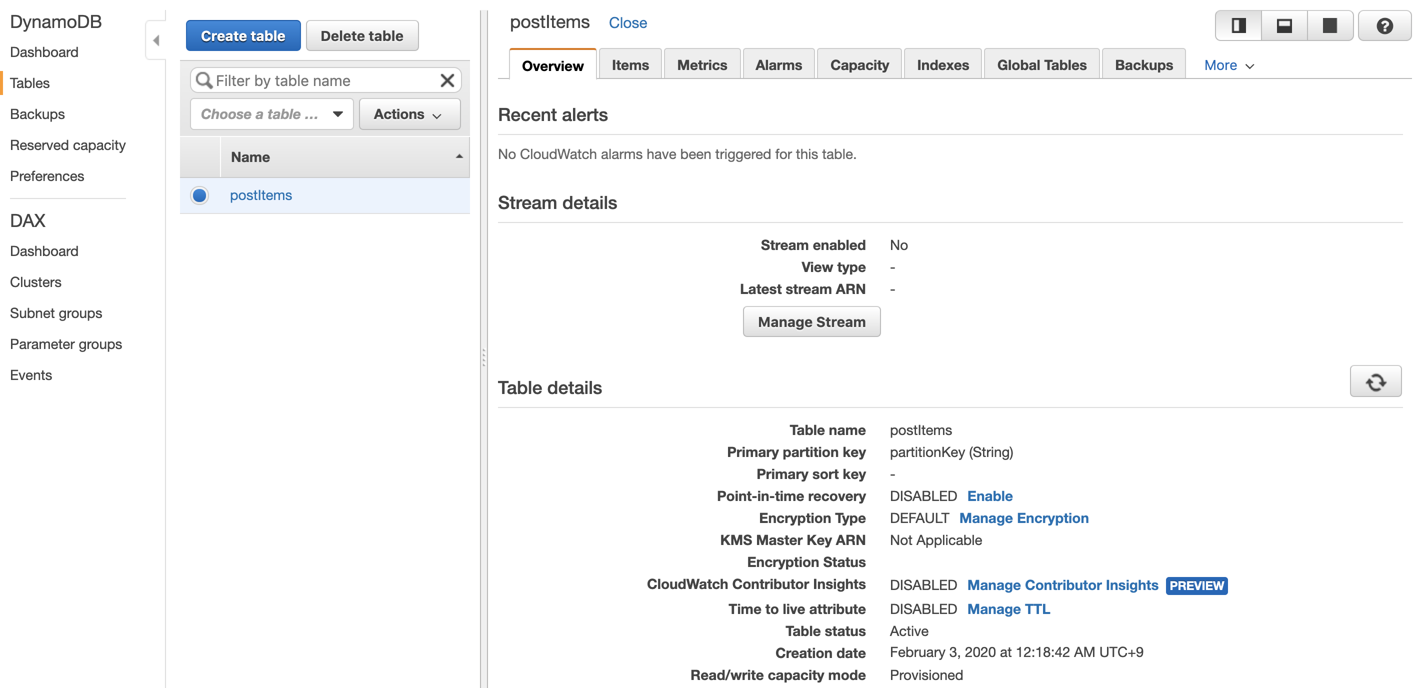The height and width of the screenshot is (688, 1422).
Task: Click the PREVIEW badge
Action: point(1196,585)
